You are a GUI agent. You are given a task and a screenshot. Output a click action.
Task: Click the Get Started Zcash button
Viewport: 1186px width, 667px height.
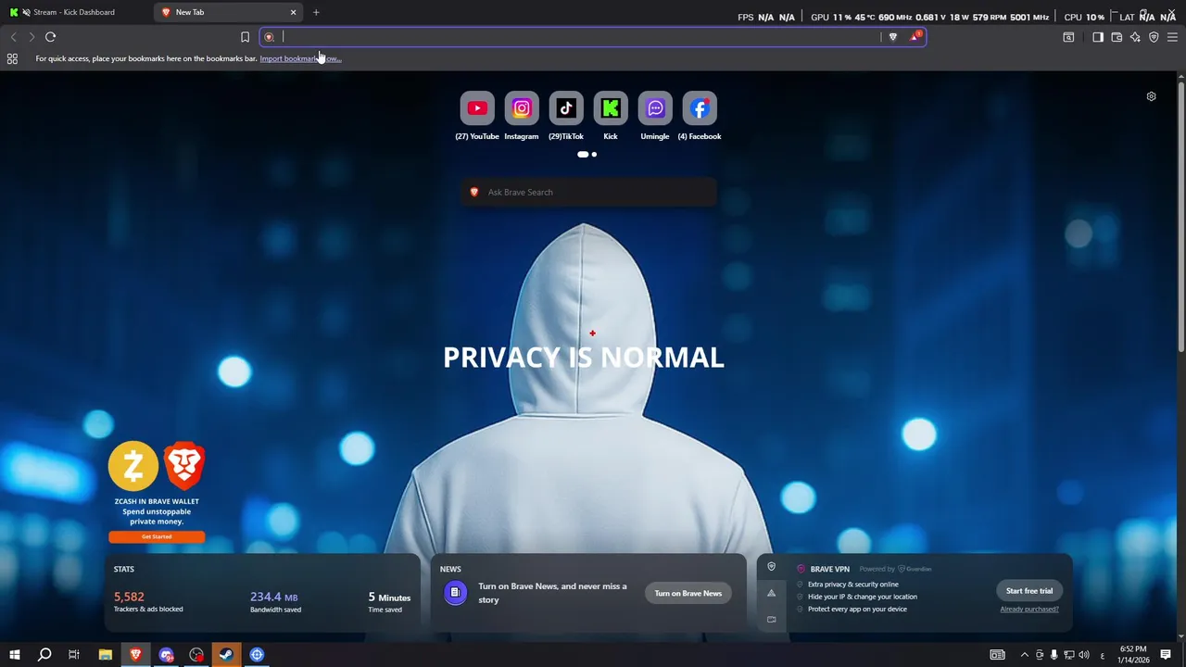tap(157, 536)
